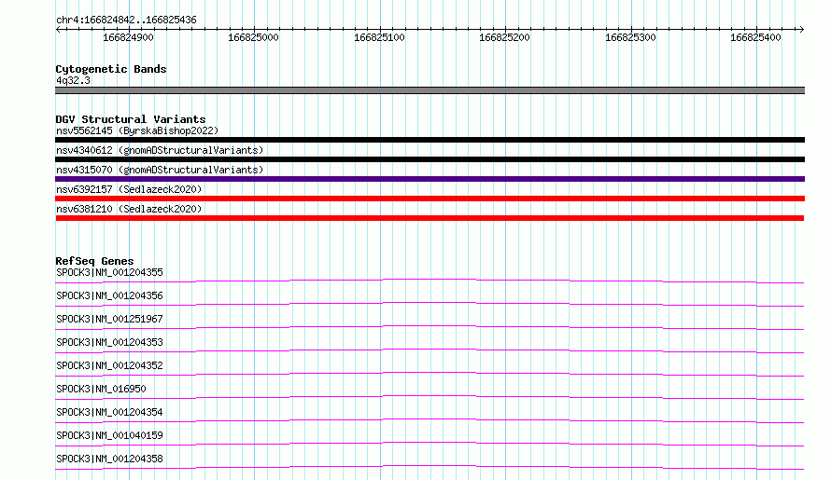Open transcript SPOCK3|NM_001204353 label
Image resolution: width=831 pixels, height=480 pixels.
coord(109,342)
